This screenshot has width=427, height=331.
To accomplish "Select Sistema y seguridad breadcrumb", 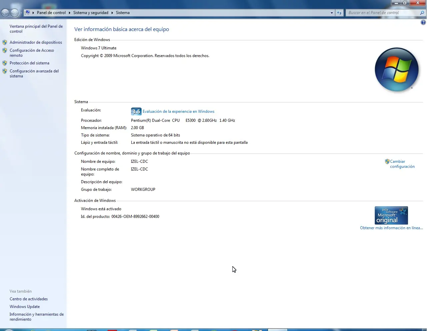I will click(x=91, y=13).
